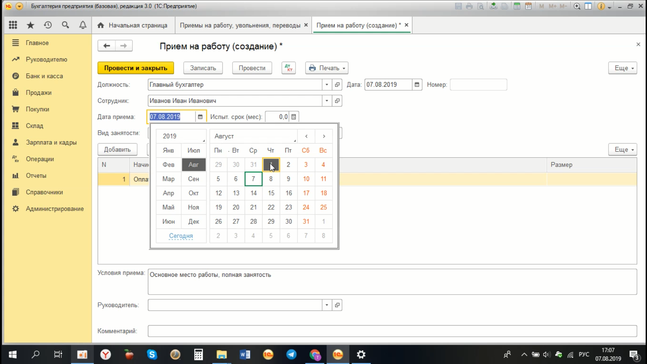Click the navigate back arrow icon
Image resolution: width=647 pixels, height=364 pixels.
(106, 46)
